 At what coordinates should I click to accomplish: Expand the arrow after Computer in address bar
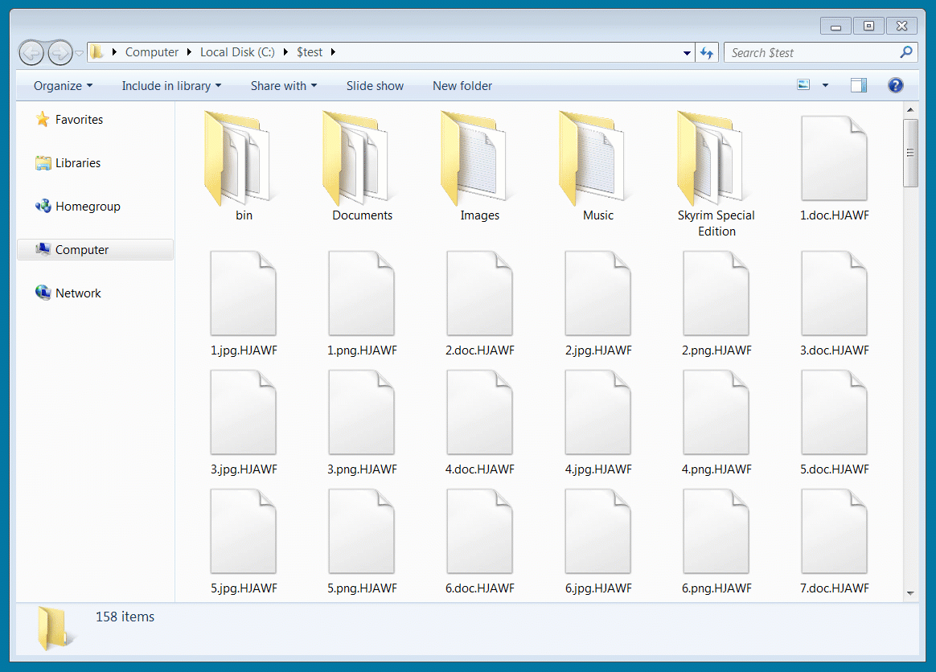click(189, 52)
